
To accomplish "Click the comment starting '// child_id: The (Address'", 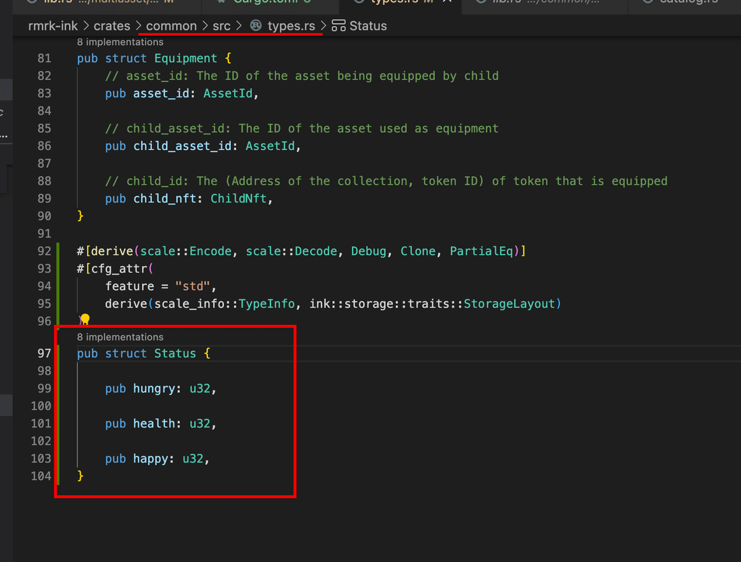I will [x=387, y=181].
